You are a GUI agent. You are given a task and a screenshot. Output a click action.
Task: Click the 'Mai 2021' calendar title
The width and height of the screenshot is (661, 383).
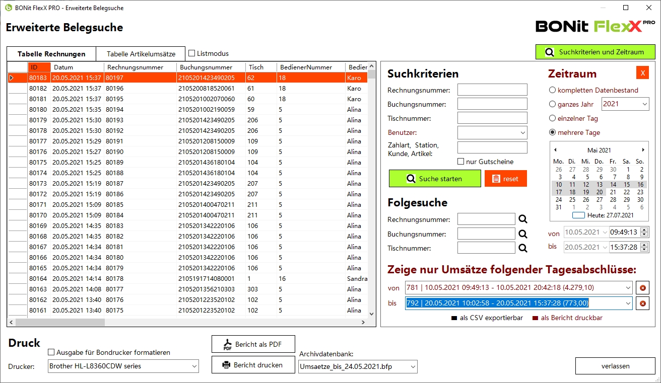tap(599, 150)
